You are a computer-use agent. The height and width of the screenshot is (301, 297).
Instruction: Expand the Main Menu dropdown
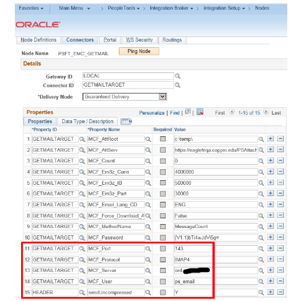pos(74,8)
